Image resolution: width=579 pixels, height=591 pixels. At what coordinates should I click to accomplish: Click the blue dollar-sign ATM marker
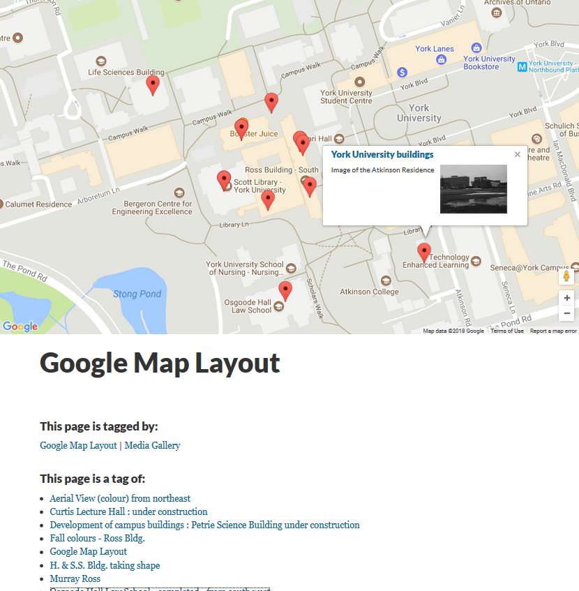point(402,73)
